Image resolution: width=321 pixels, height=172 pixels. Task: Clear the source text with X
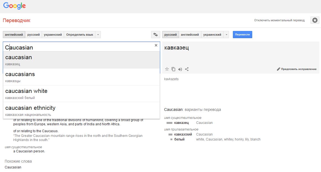tap(156, 45)
